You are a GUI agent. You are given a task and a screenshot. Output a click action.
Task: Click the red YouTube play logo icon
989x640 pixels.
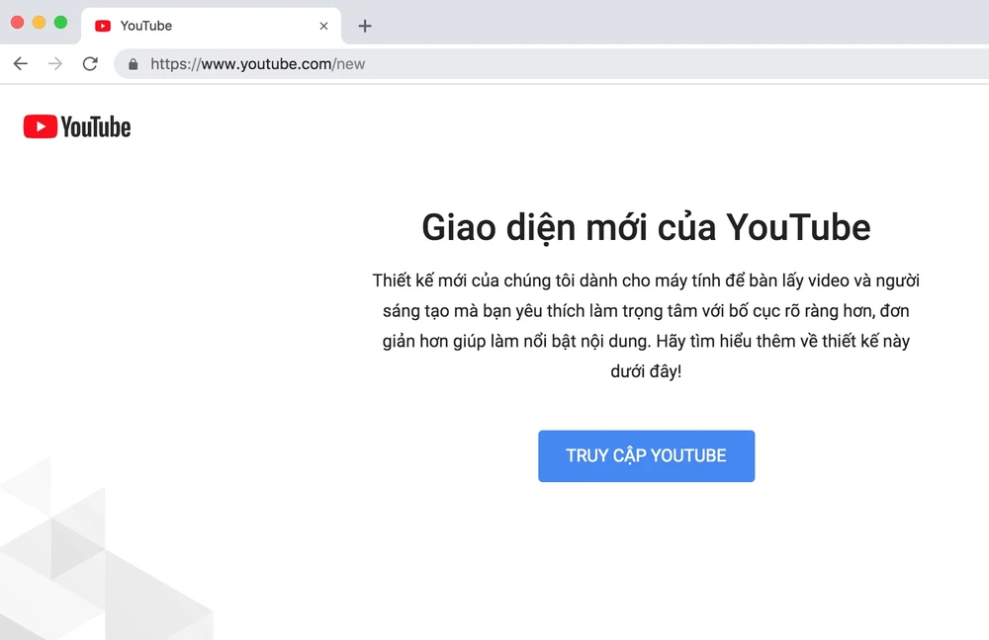click(x=40, y=126)
